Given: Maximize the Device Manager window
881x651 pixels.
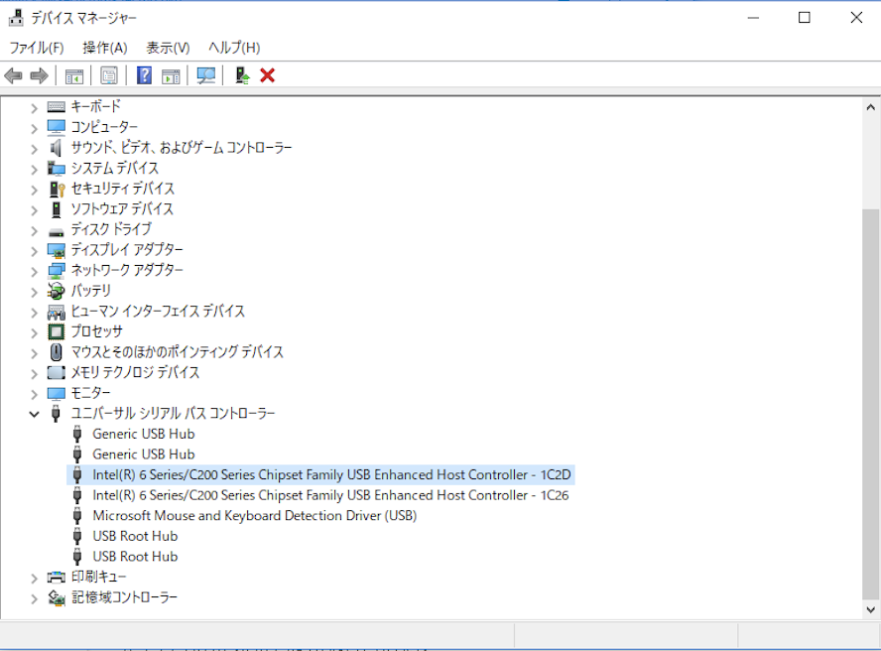Looking at the screenshot, I should [805, 18].
